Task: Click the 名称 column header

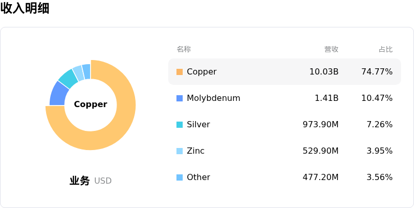Action: [184, 49]
